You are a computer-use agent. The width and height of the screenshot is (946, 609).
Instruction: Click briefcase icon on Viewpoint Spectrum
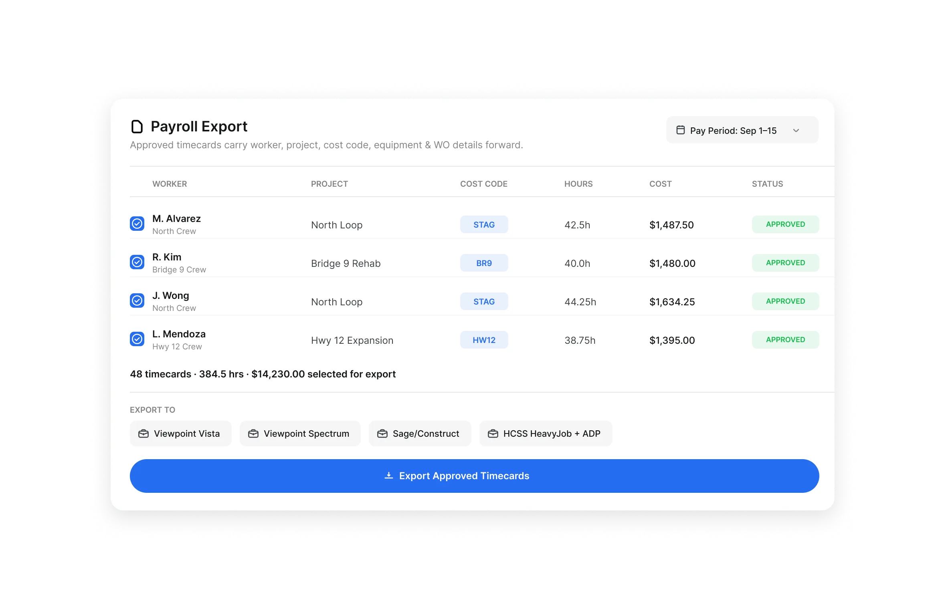tap(253, 434)
